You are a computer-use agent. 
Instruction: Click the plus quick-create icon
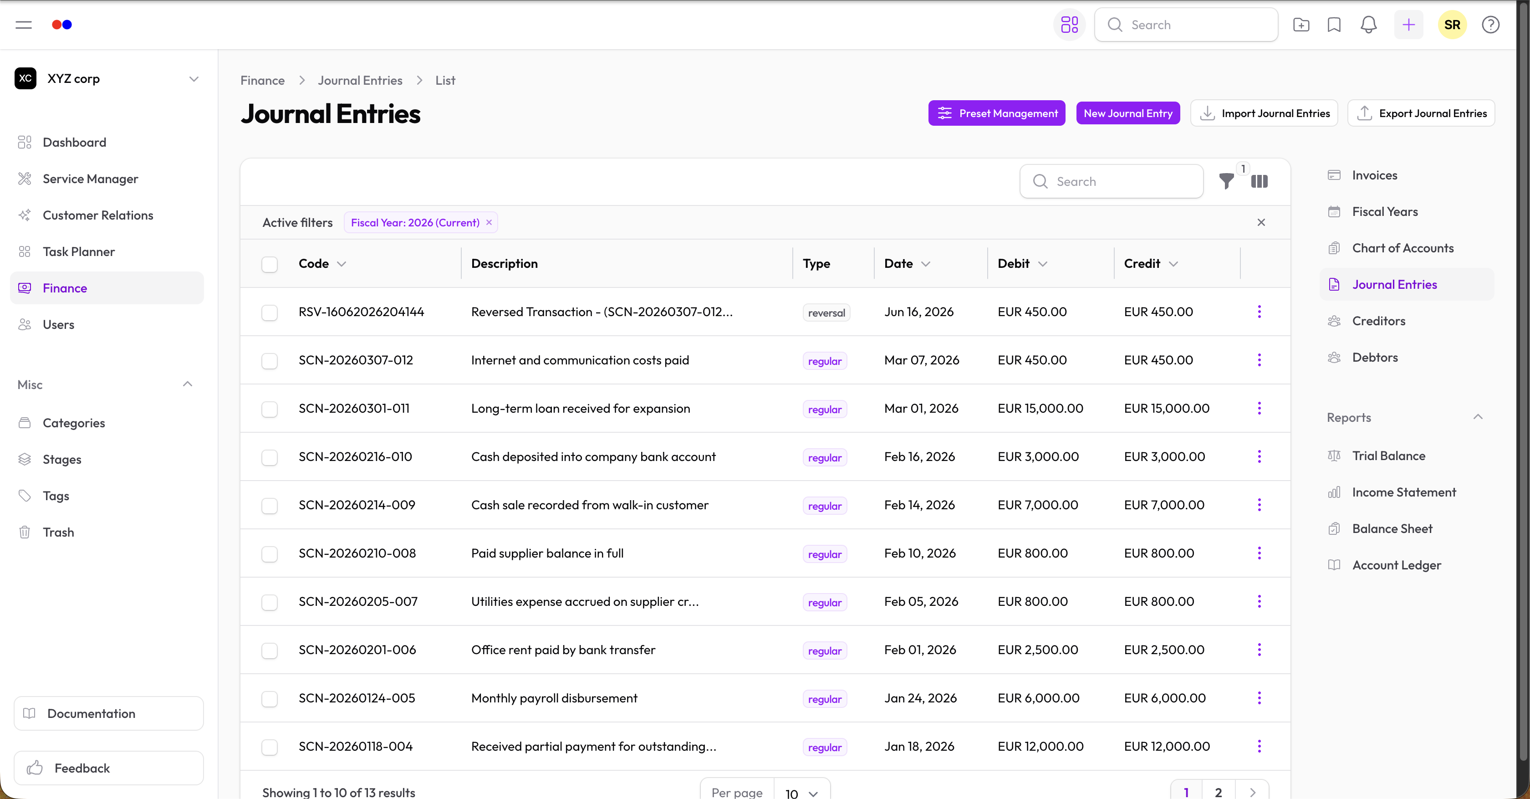click(1408, 25)
